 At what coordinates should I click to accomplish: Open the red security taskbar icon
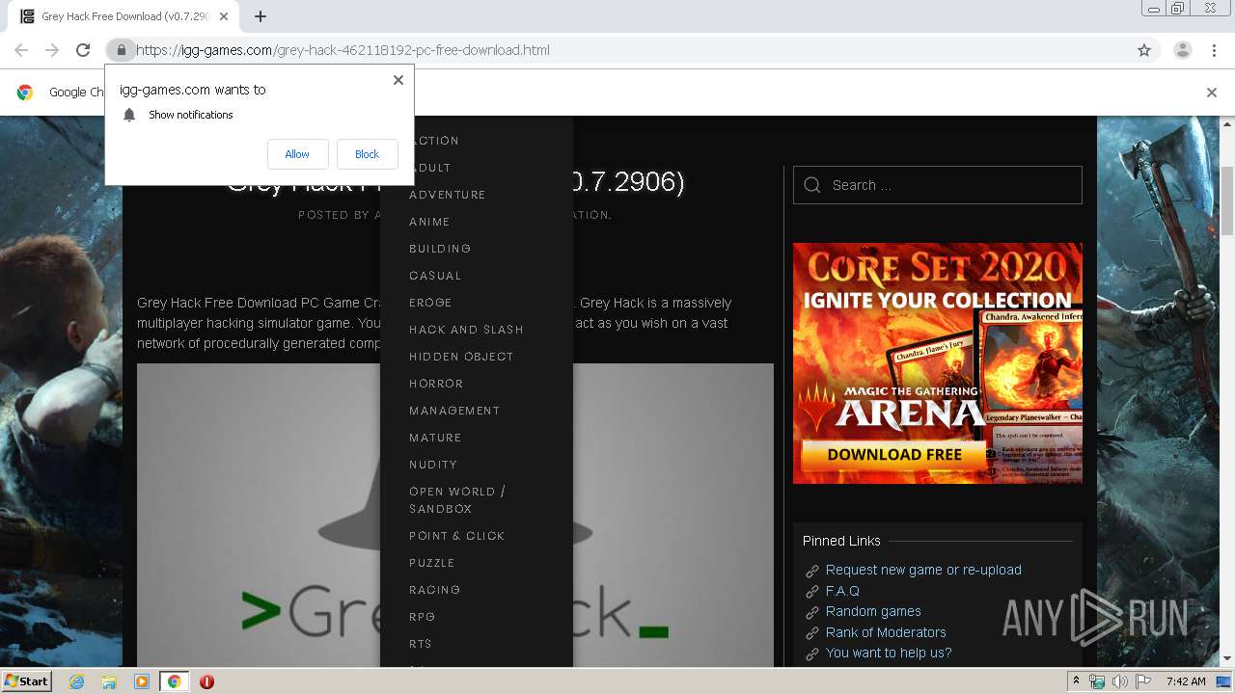(206, 681)
